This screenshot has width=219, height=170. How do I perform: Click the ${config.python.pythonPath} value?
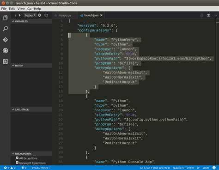[155, 120]
